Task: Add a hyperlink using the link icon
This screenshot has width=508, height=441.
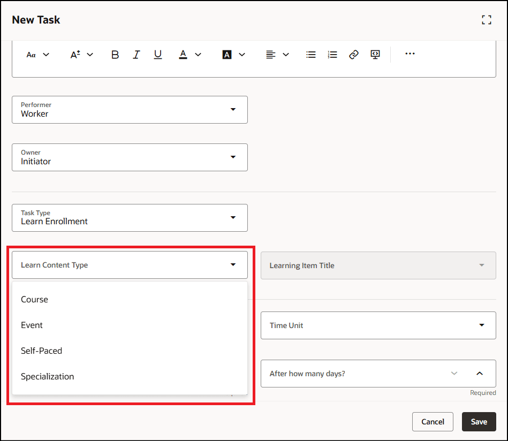Action: (x=353, y=54)
